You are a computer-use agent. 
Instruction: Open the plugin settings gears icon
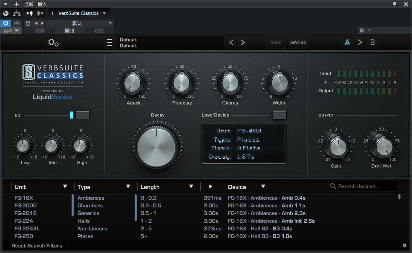coord(53,42)
